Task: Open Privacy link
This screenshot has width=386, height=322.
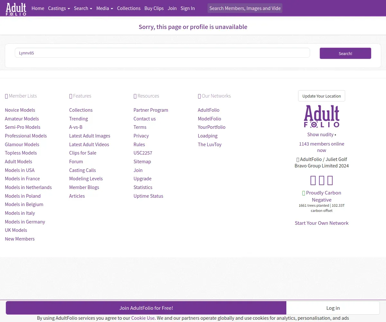Action: click(x=141, y=136)
